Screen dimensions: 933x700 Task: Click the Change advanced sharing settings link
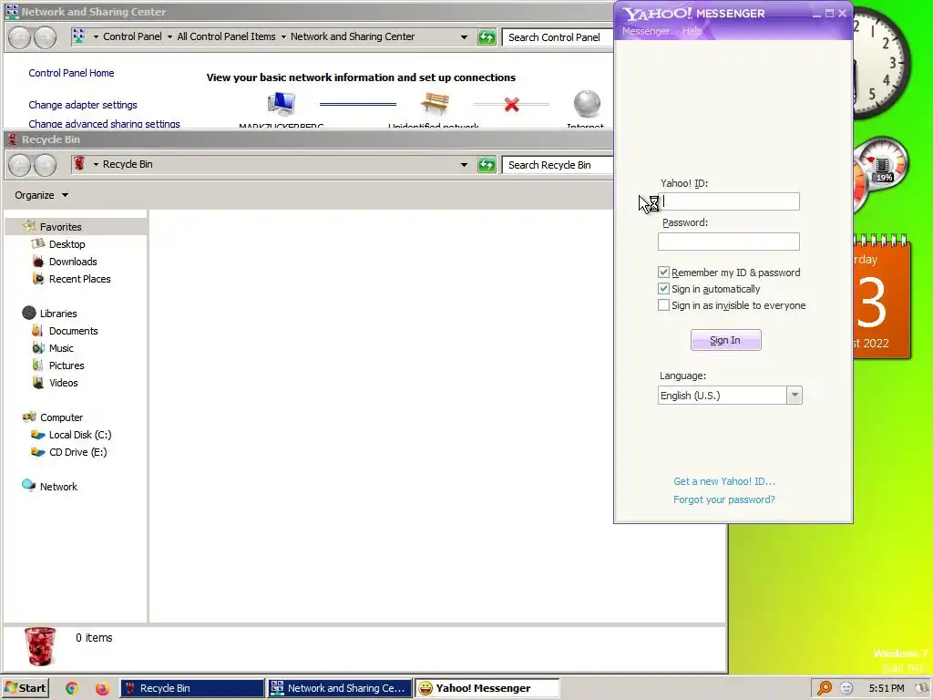click(x=104, y=123)
